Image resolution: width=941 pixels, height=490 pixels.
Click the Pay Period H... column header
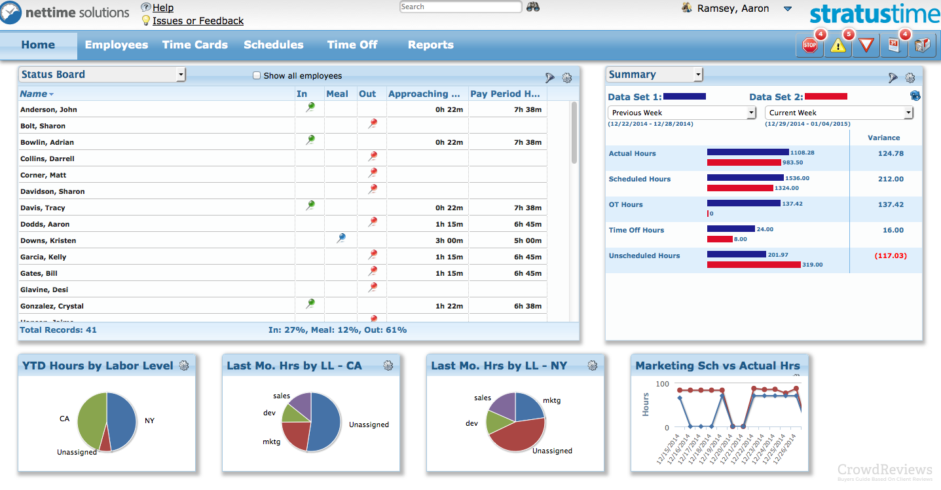[505, 94]
